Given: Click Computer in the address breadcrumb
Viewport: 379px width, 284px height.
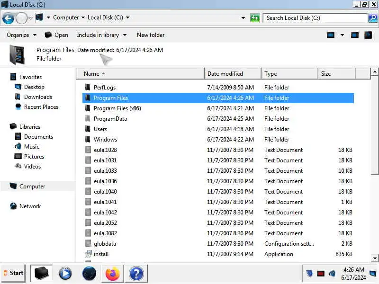Looking at the screenshot, I should tap(66, 18).
